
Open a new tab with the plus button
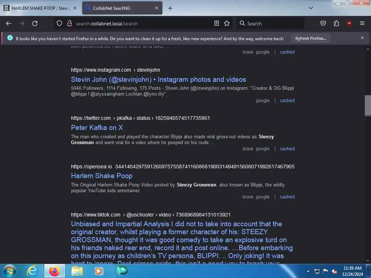coord(170,8)
